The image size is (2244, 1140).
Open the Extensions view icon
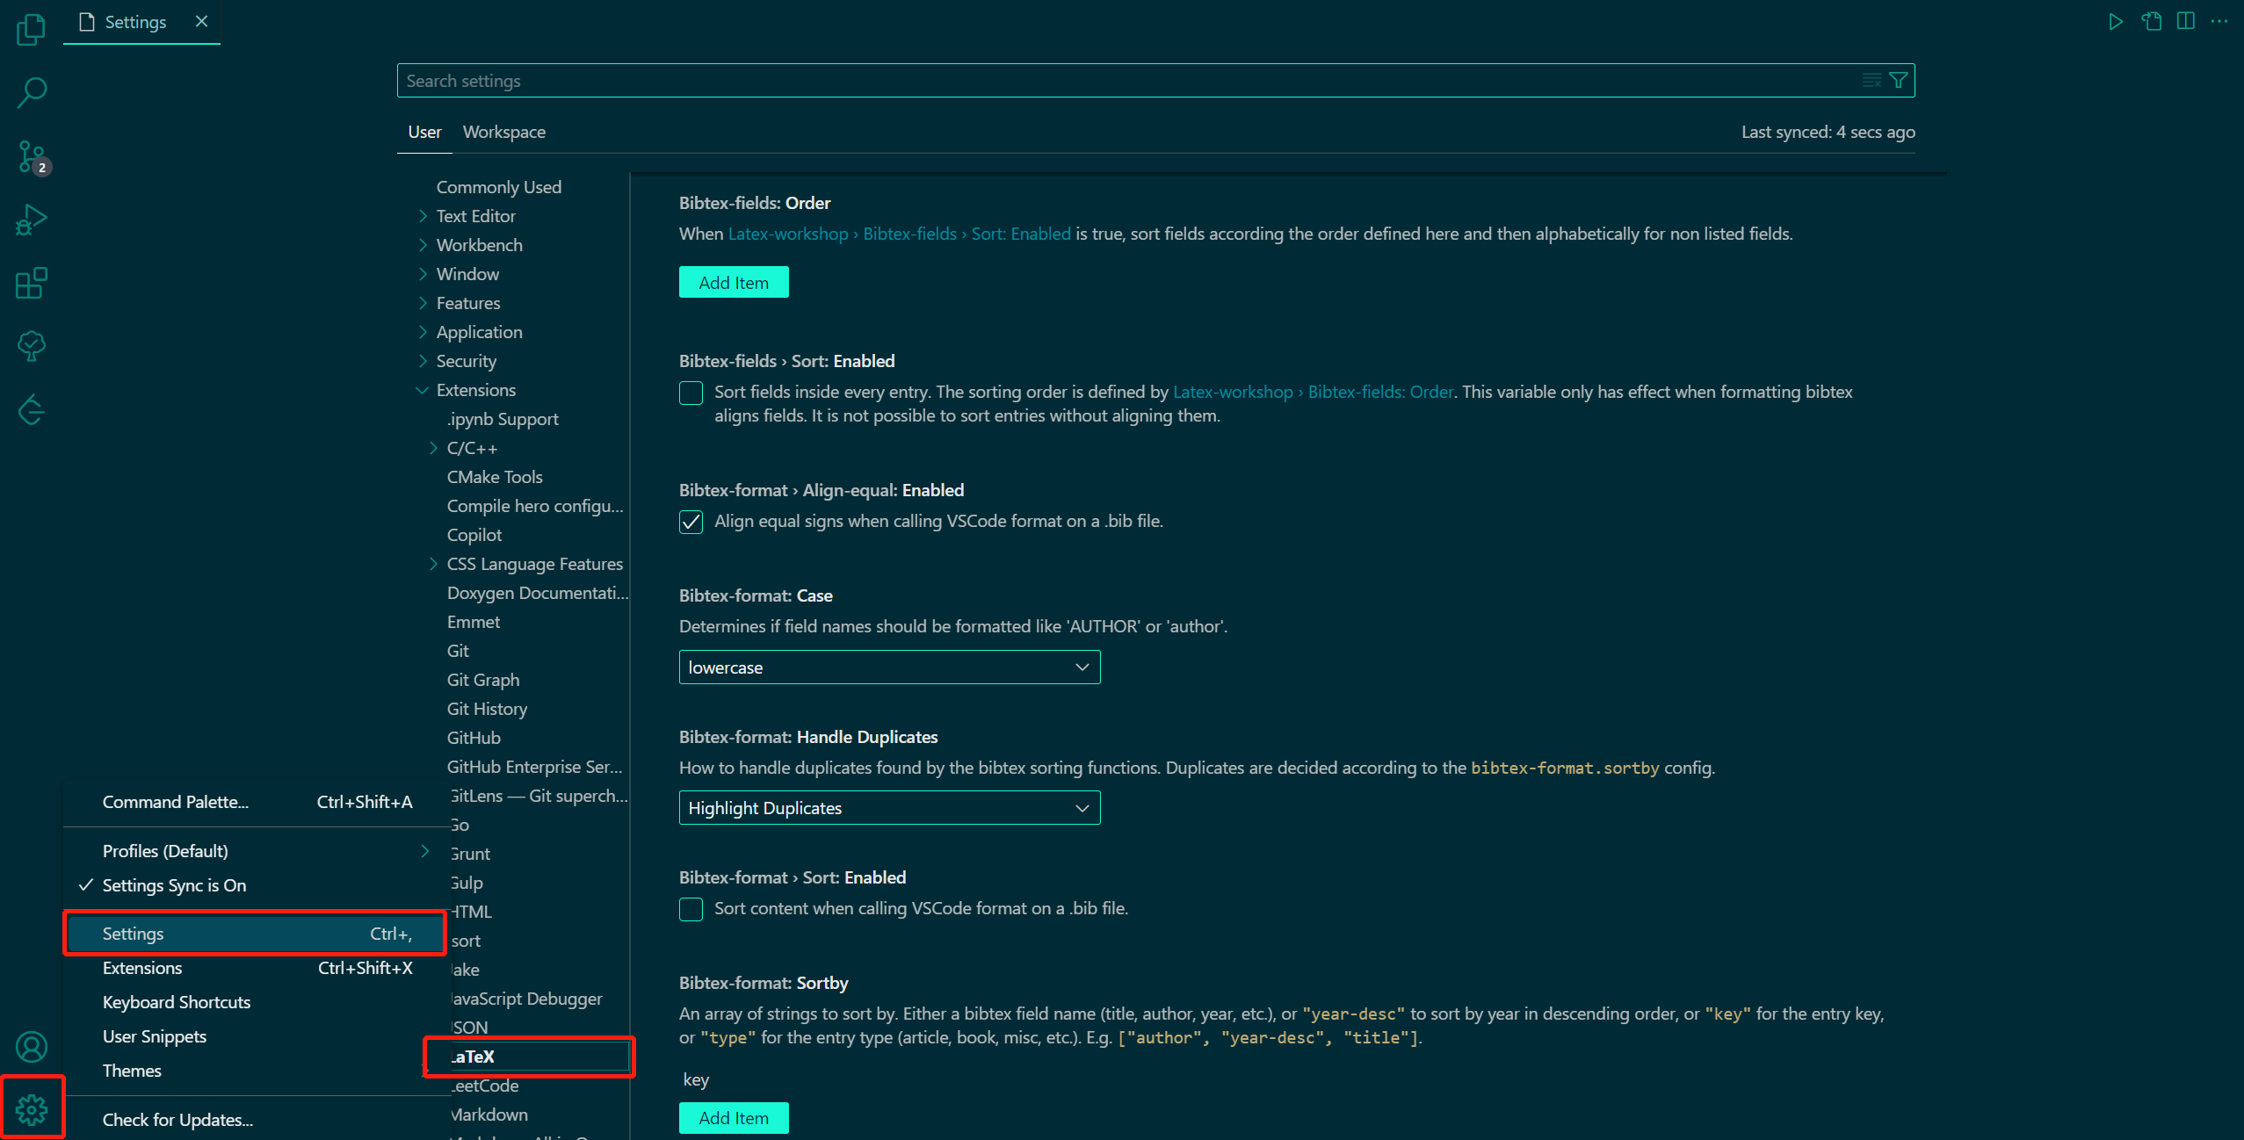pos(31,283)
